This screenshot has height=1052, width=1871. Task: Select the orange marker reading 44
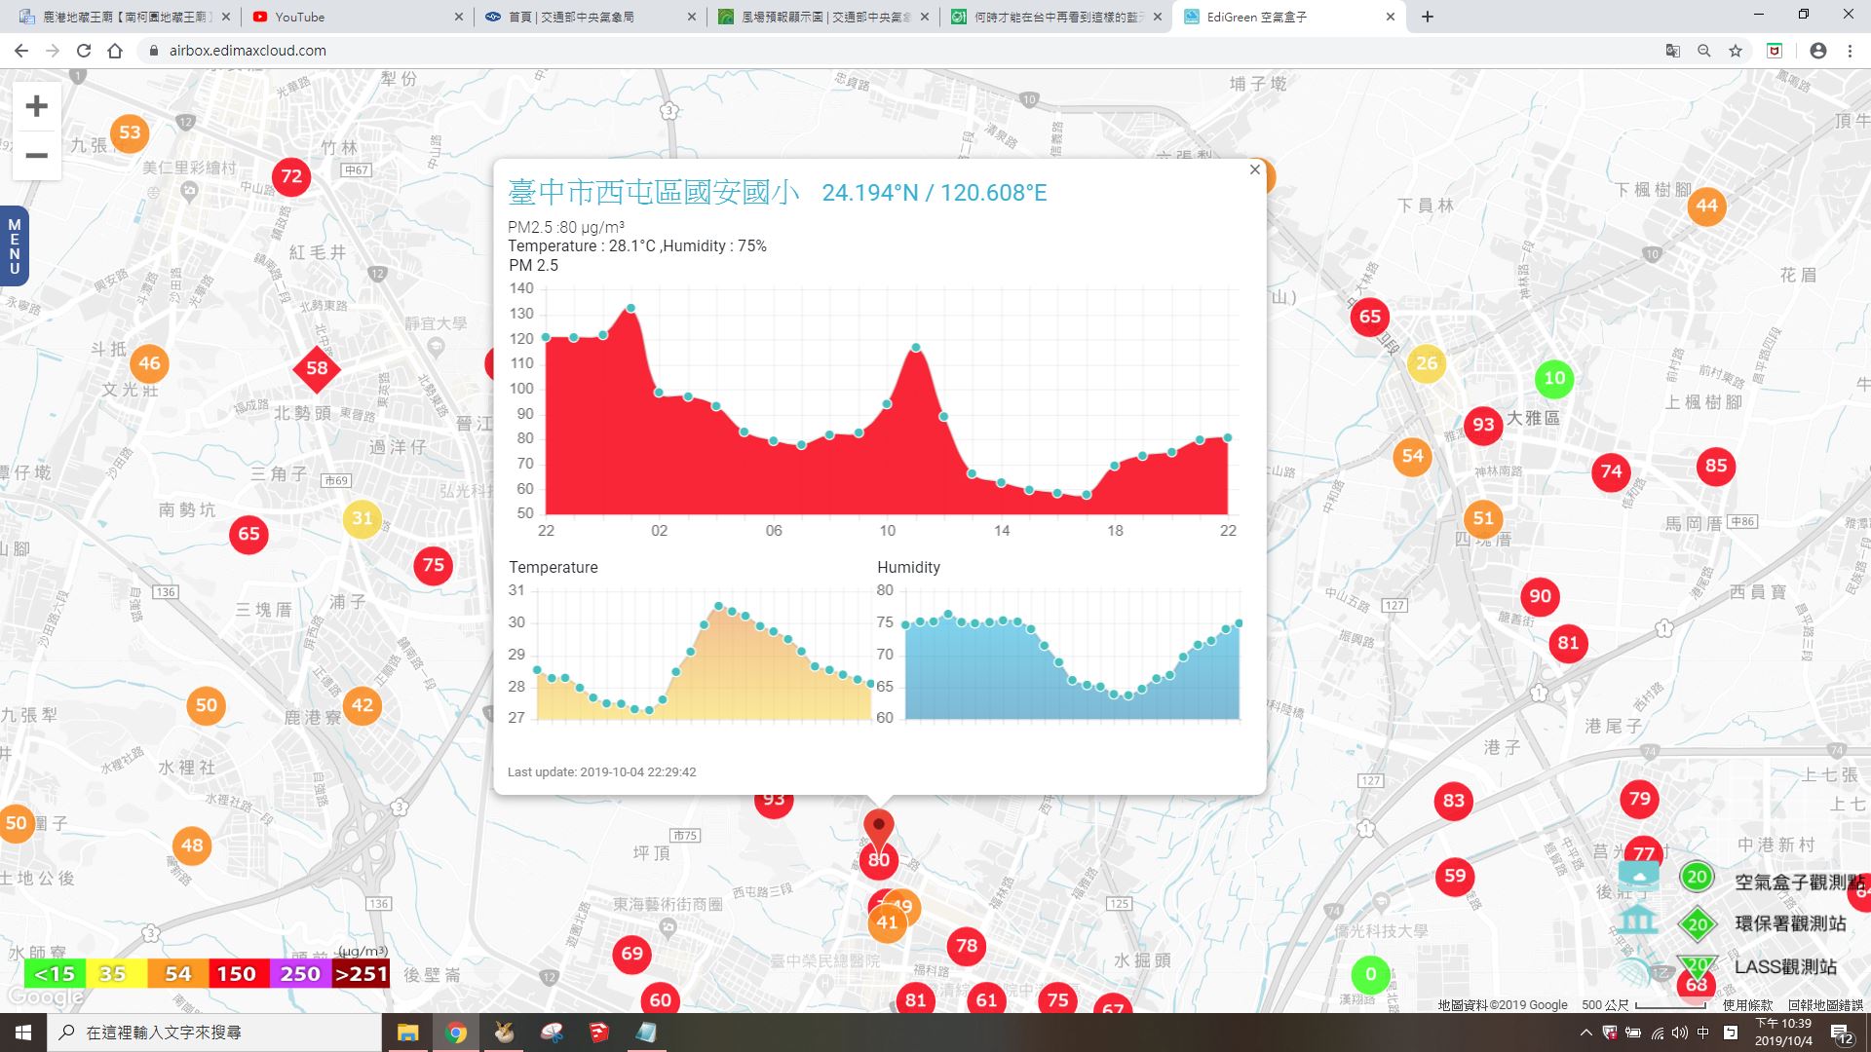coord(1706,206)
